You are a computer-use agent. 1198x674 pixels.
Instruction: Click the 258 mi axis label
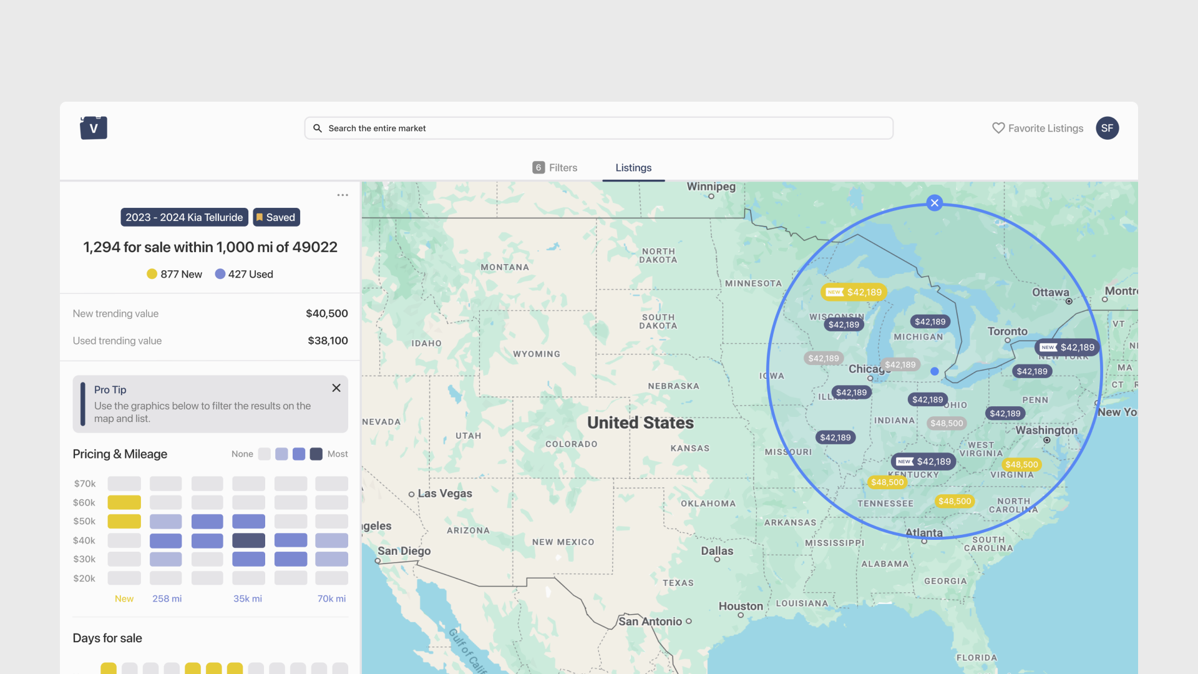[x=167, y=598]
